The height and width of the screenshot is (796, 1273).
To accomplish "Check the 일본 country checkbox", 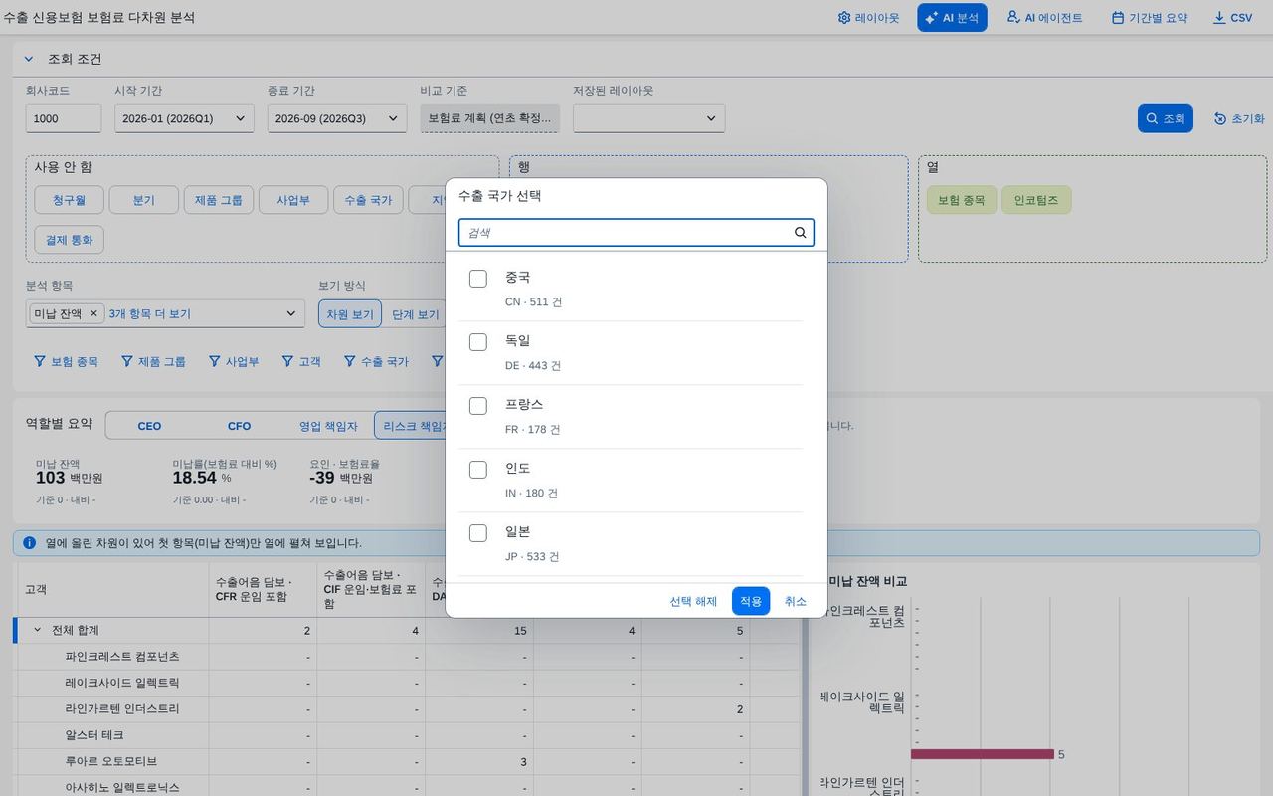I will click(478, 533).
